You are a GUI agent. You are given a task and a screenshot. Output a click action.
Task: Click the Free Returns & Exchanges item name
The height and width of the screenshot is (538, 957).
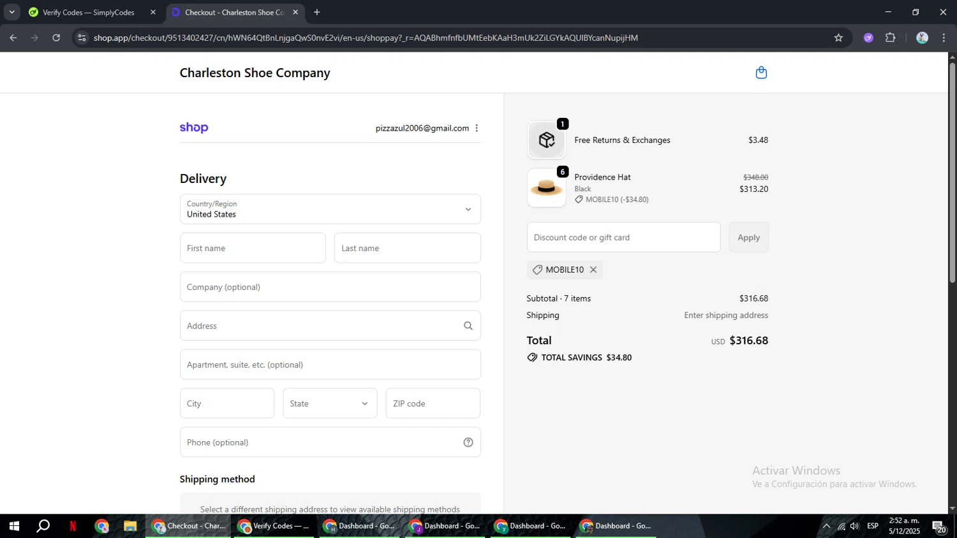[622, 140]
